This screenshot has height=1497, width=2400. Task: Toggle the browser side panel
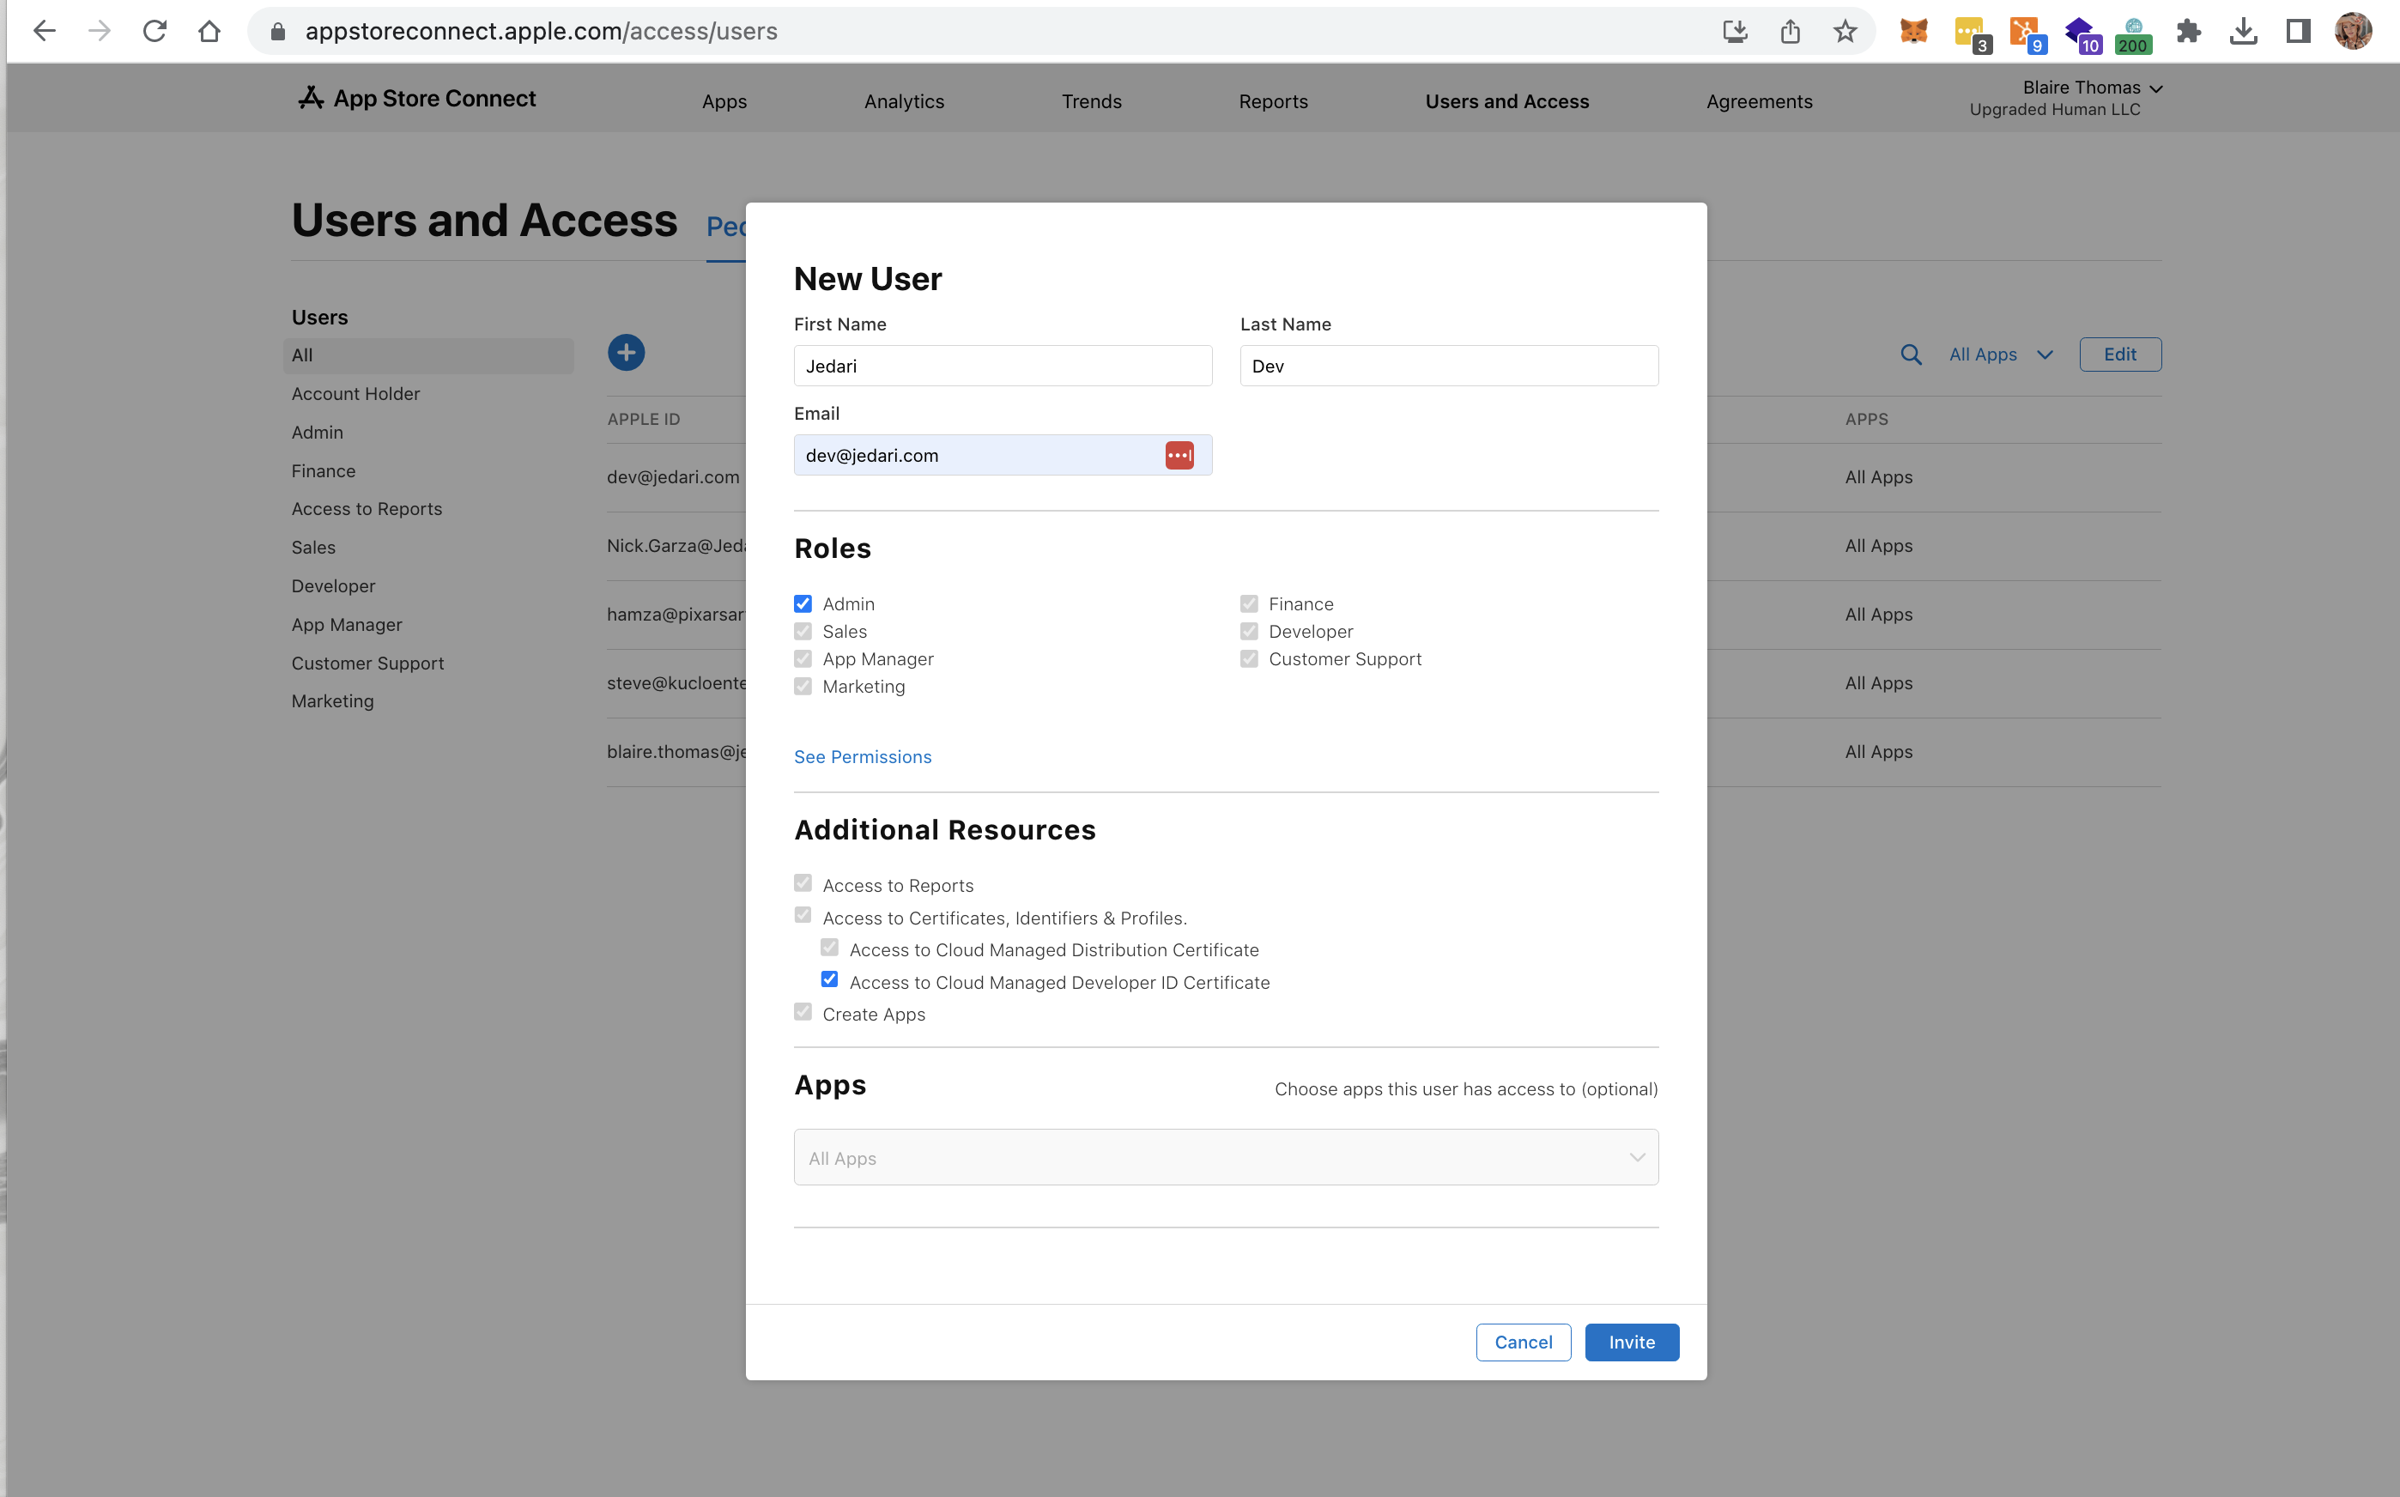tap(2298, 31)
